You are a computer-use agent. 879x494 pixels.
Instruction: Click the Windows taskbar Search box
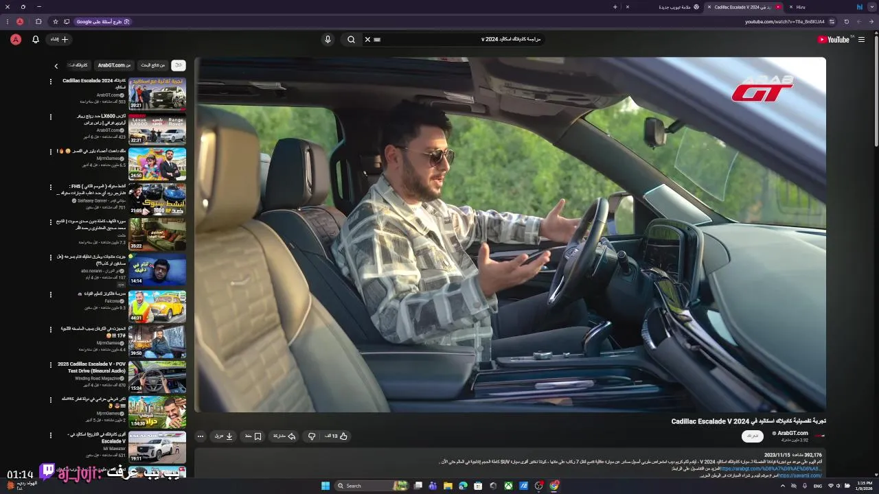(372, 486)
